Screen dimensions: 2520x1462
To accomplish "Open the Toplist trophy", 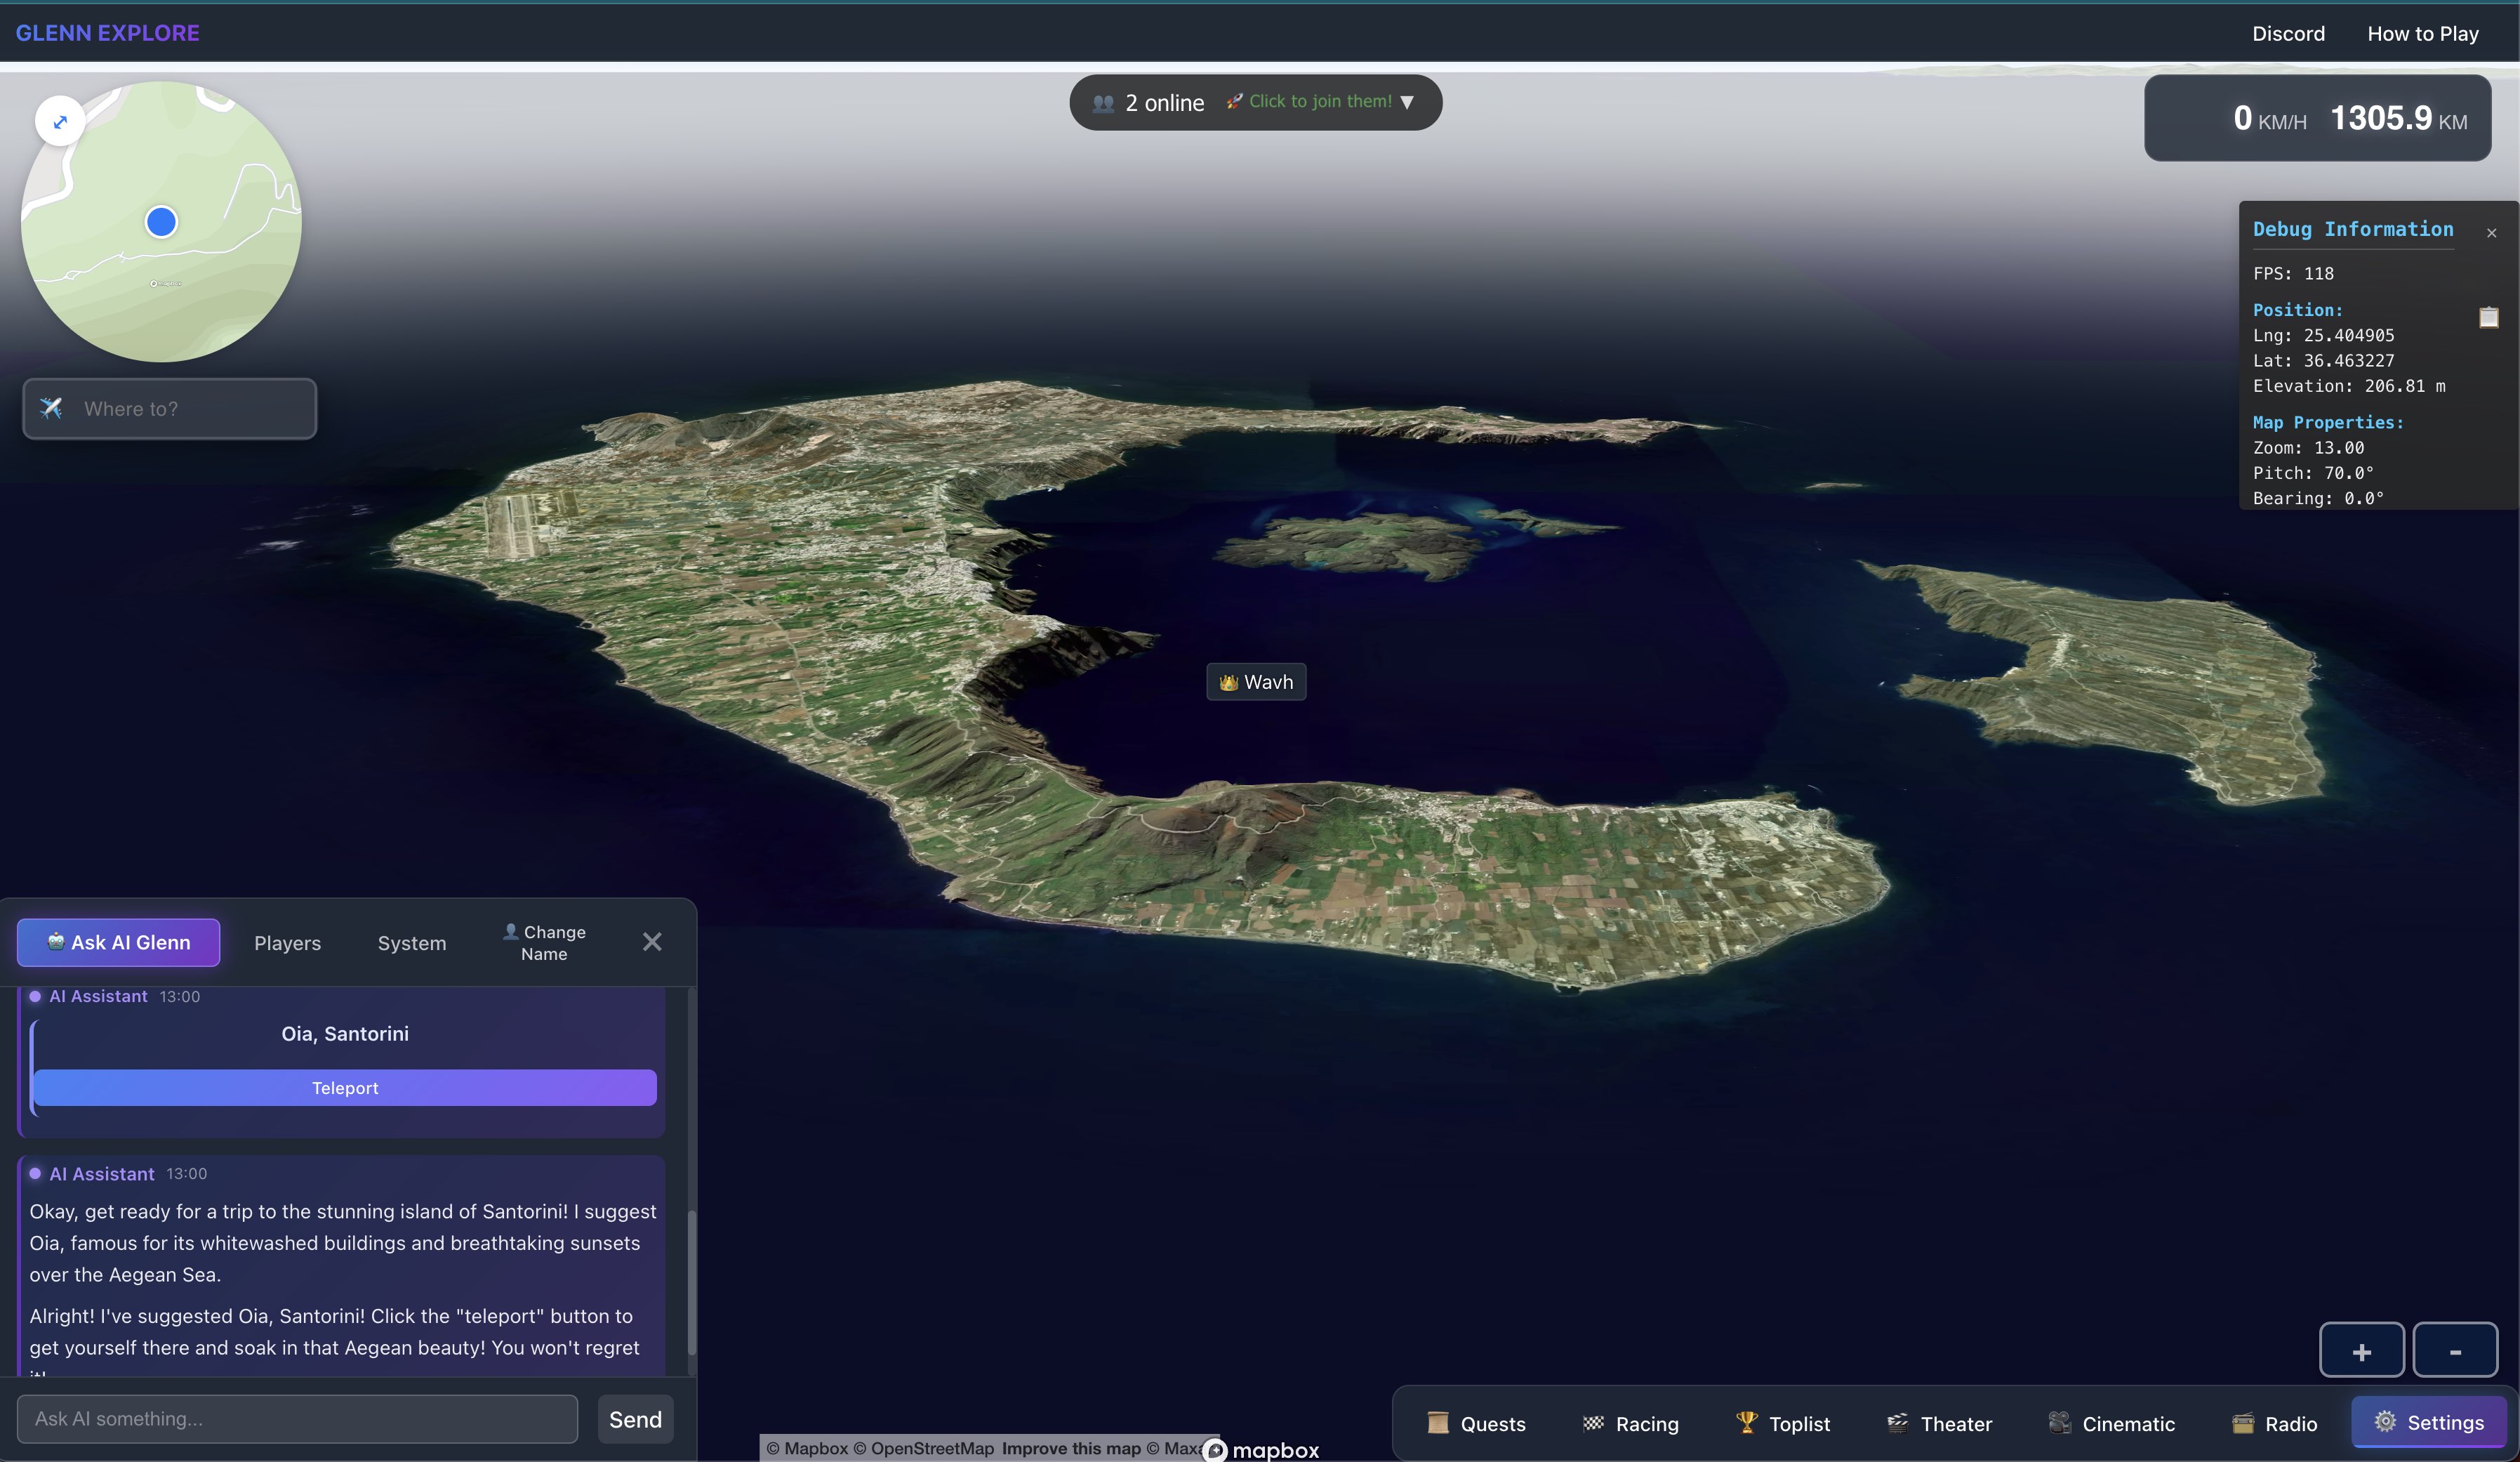I will (x=1783, y=1423).
